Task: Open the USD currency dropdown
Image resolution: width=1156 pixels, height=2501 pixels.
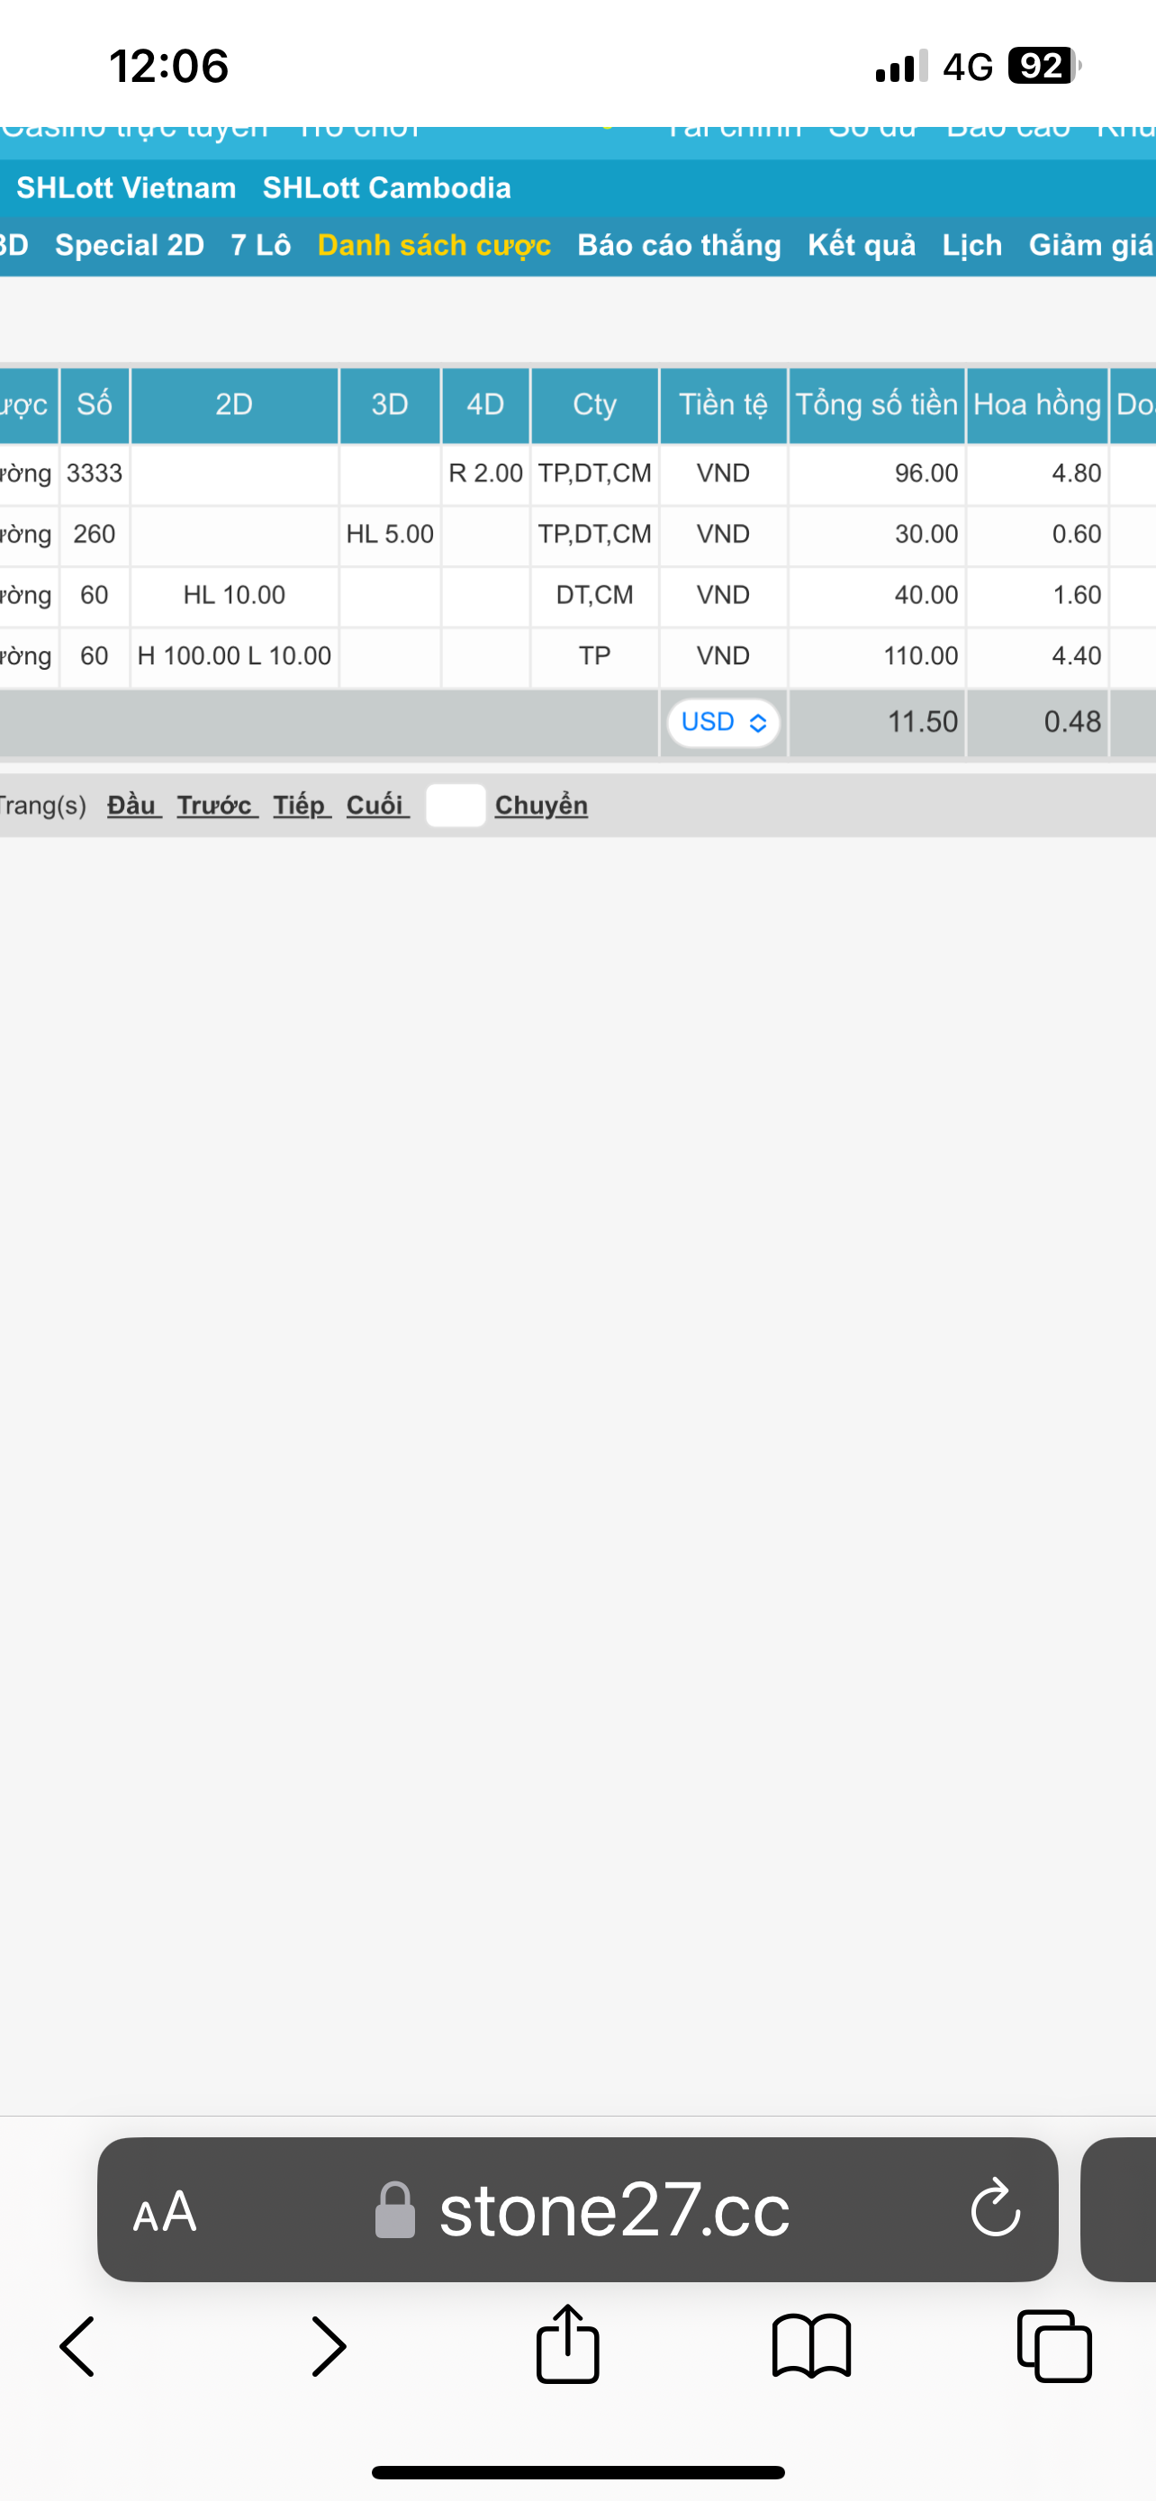Action: (x=723, y=722)
